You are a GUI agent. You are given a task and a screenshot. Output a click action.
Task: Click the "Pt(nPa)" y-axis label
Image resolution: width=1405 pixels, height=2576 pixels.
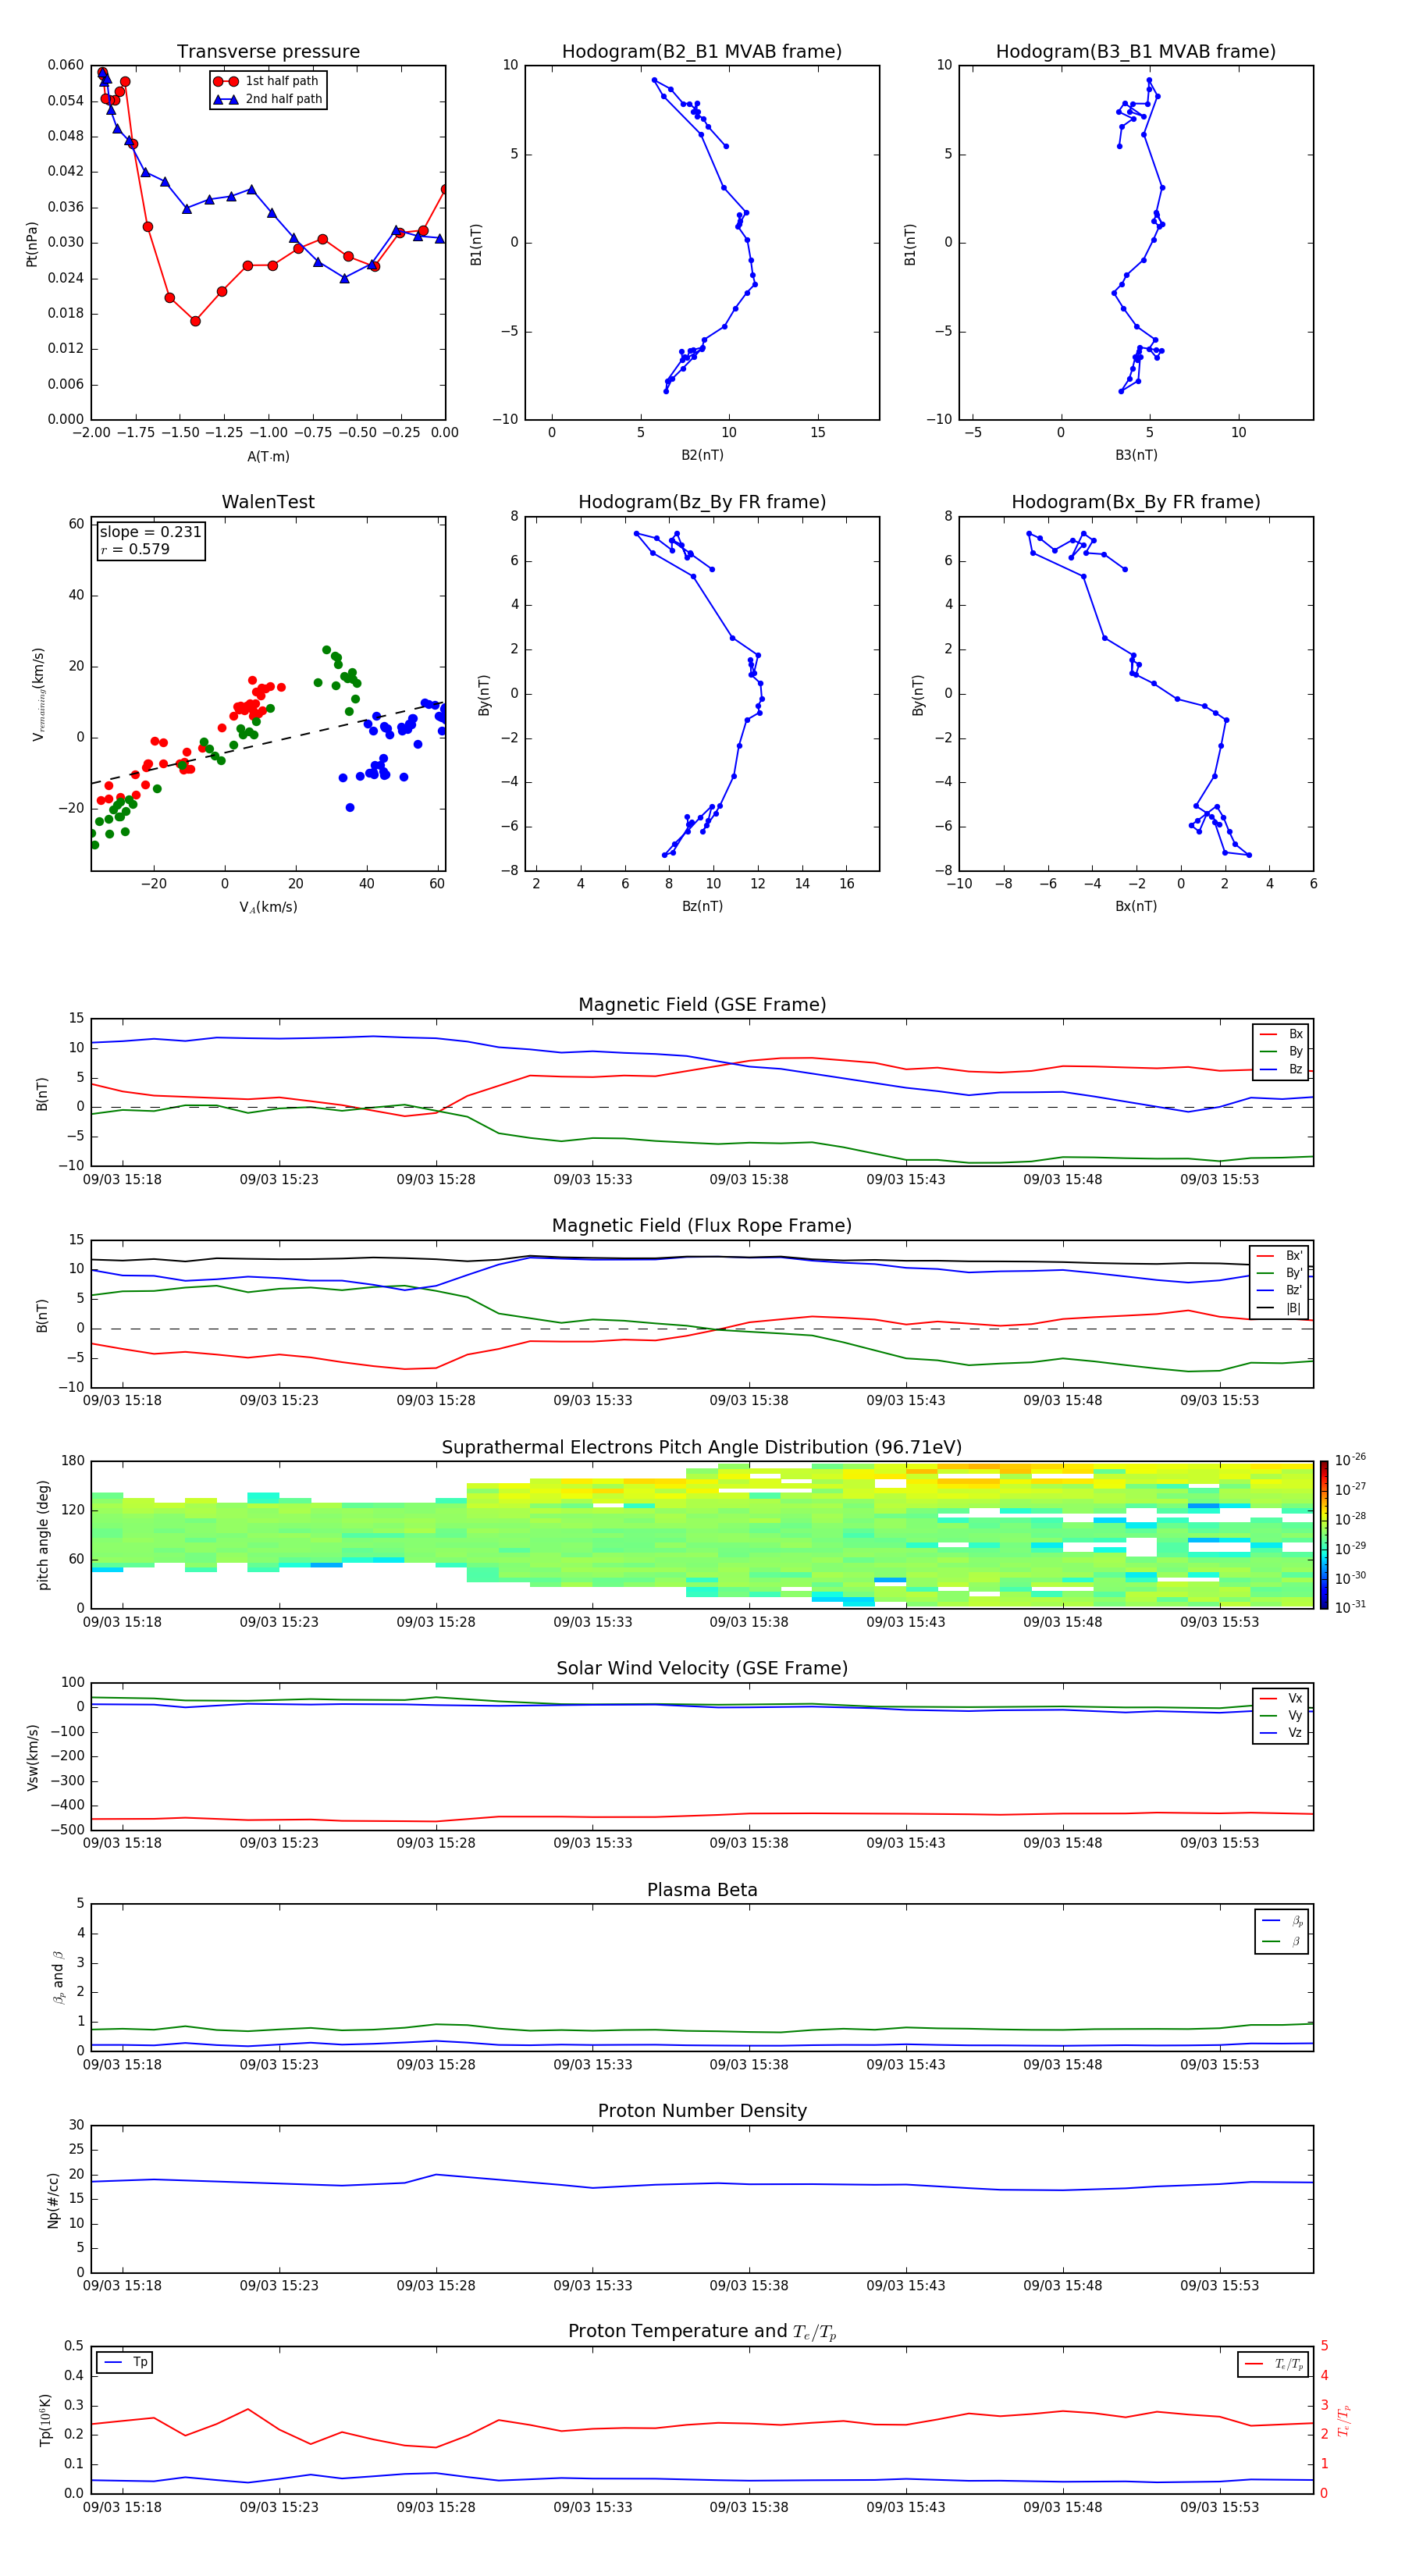[x=32, y=243]
